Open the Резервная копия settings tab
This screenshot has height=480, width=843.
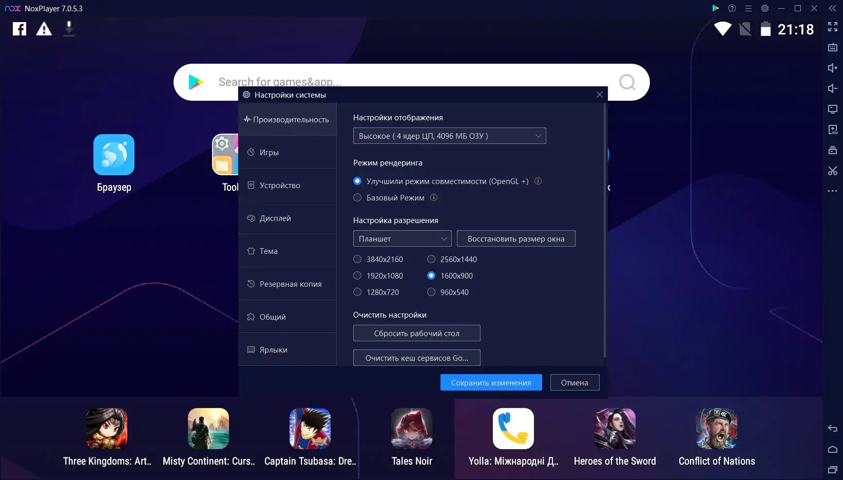(288, 284)
